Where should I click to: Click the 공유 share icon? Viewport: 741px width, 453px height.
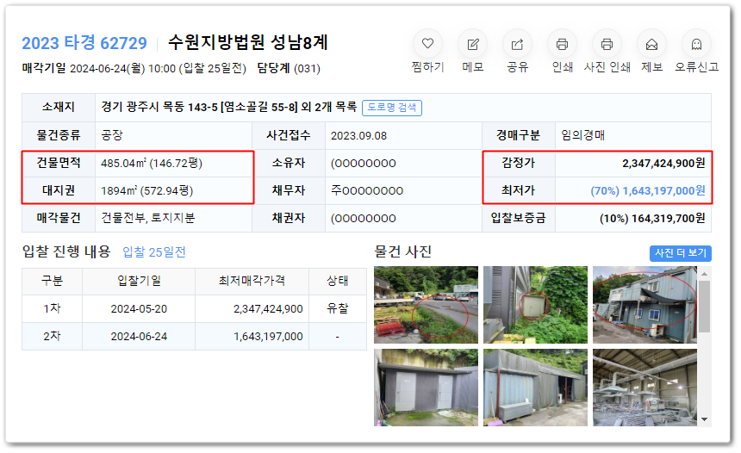(517, 44)
